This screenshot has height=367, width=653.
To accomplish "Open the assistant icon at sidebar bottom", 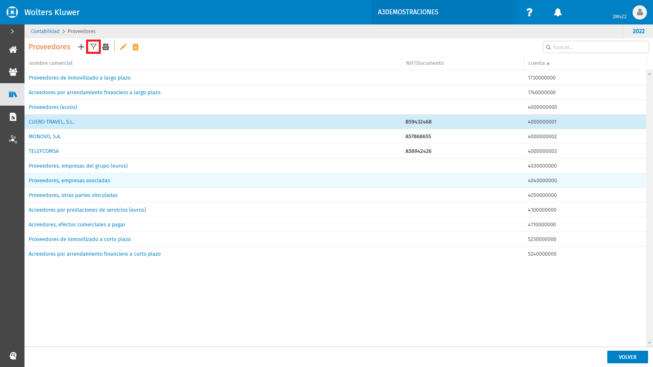I will coord(13,356).
